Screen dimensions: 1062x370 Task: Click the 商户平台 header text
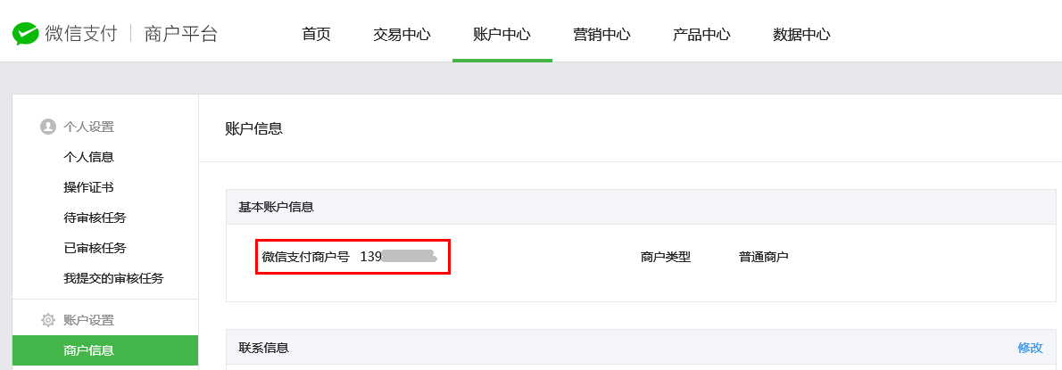(181, 34)
